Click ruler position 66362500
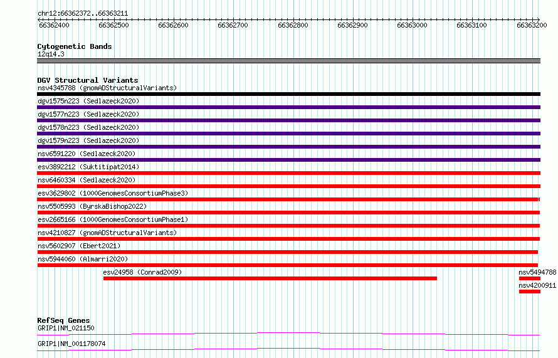 (113, 25)
